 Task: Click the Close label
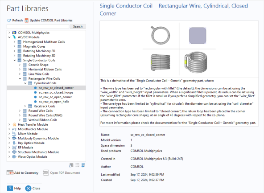(x=36, y=188)
